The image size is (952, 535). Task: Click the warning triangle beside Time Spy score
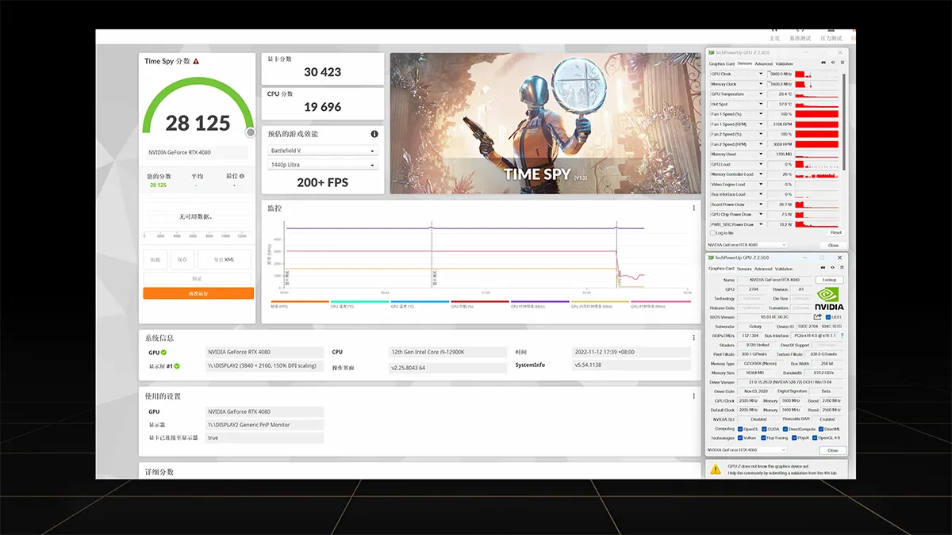click(x=196, y=61)
